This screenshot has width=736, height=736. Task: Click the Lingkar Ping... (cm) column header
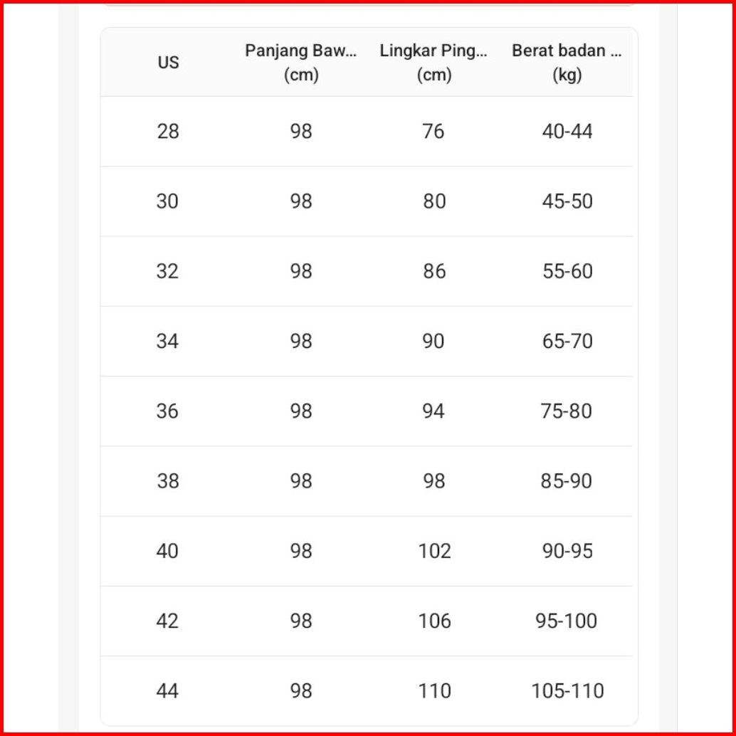tap(433, 63)
